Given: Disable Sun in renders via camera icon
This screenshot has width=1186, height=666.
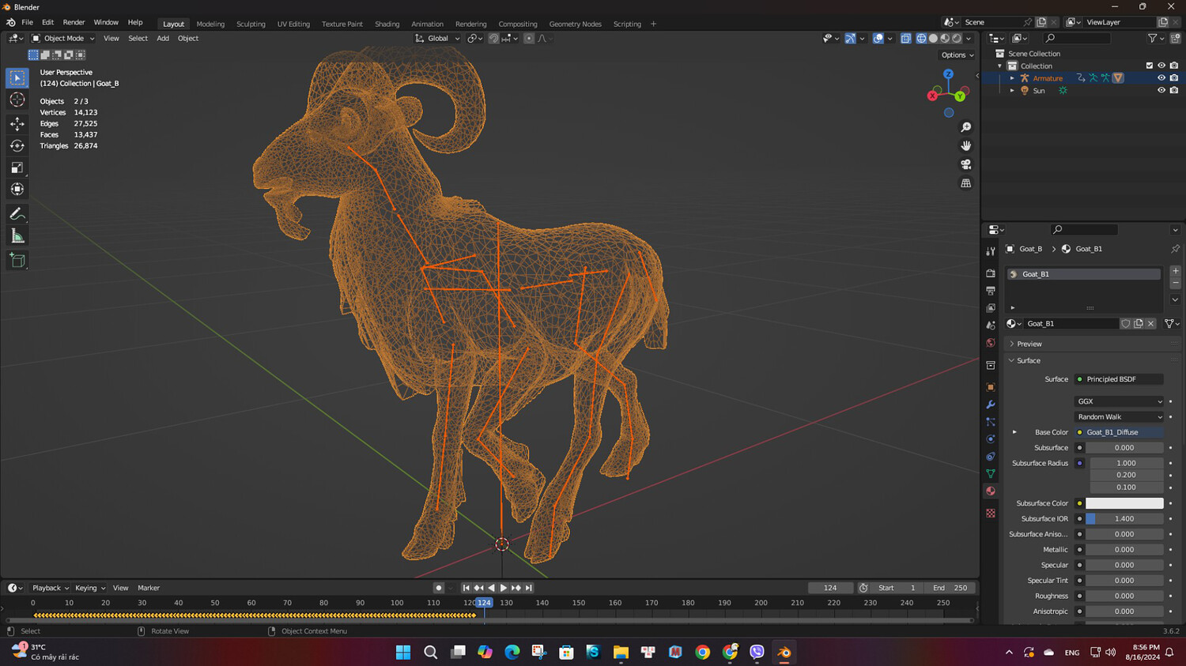Looking at the screenshot, I should pyautogui.click(x=1174, y=90).
